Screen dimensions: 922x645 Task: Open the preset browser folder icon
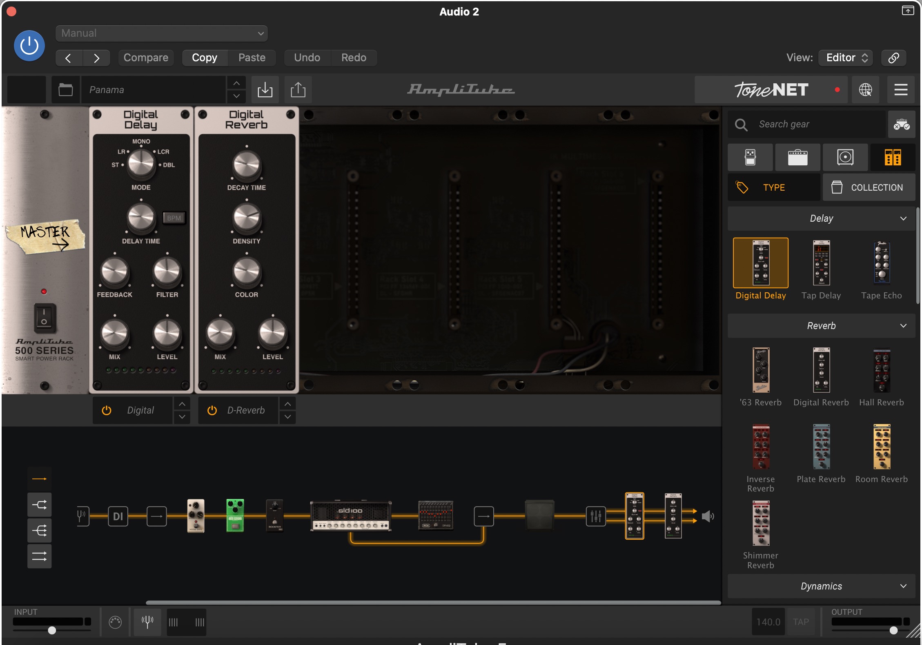pos(65,89)
